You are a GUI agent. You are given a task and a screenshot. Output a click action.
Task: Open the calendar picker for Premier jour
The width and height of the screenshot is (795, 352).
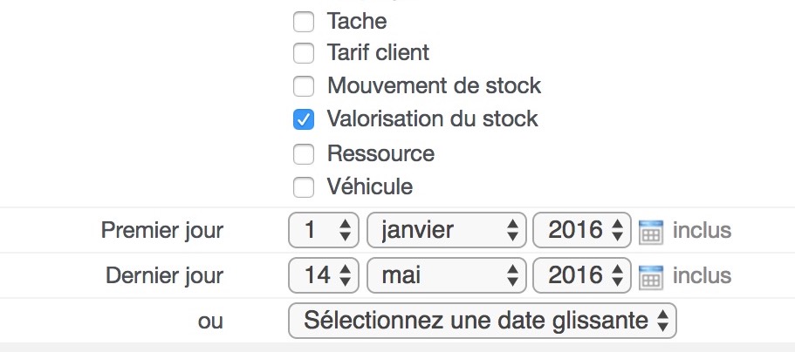650,232
